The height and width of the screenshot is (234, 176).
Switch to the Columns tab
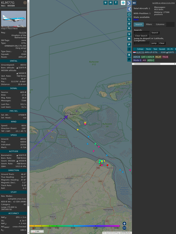[160, 24]
